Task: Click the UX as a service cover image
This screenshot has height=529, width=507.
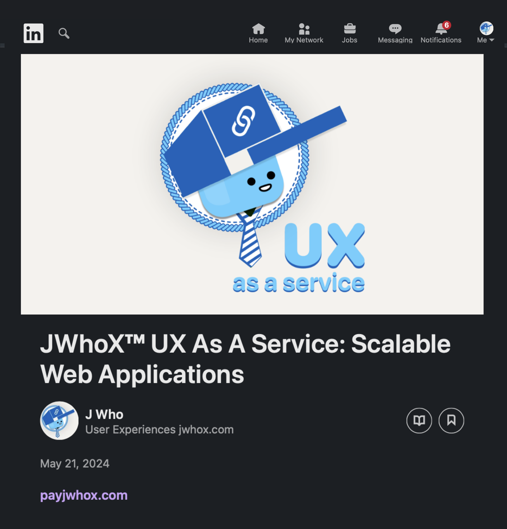Action: (x=252, y=184)
